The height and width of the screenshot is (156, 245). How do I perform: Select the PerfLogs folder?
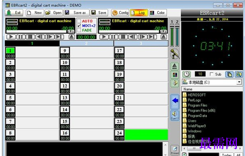click(194, 100)
